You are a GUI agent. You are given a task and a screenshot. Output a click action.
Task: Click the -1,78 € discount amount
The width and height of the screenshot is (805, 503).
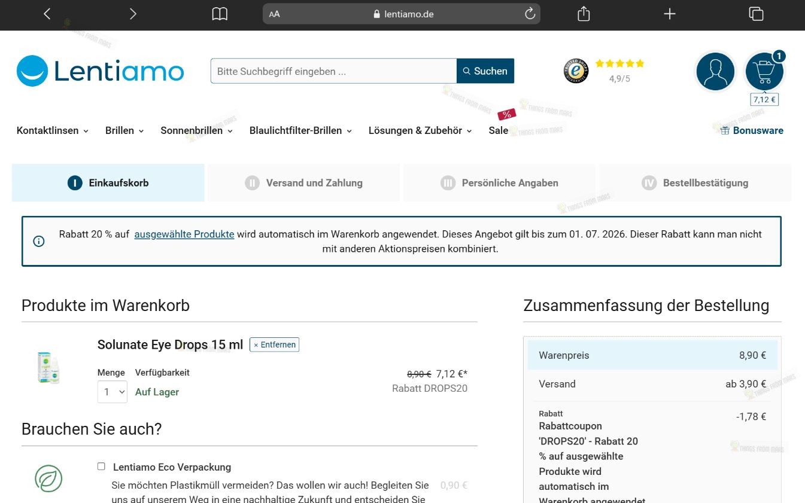pyautogui.click(x=751, y=417)
